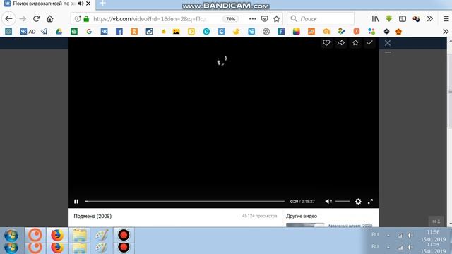Viewport: 452px width, 254px height.
Task: Open page actions three-dot menu
Action: [253, 19]
